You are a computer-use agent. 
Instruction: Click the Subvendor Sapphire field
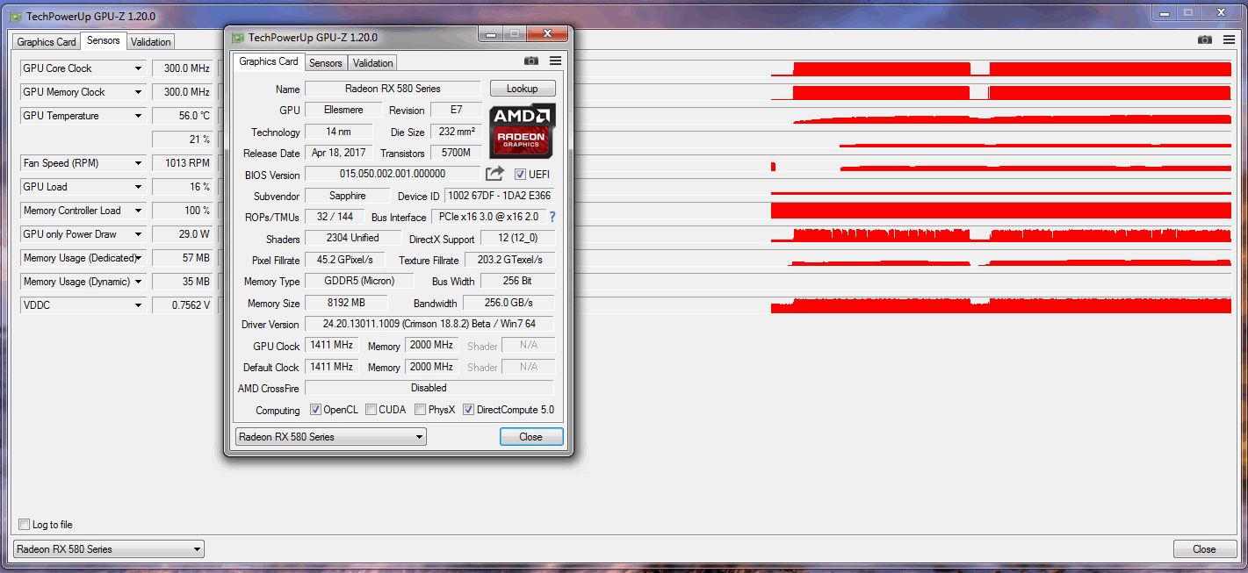pyautogui.click(x=347, y=196)
